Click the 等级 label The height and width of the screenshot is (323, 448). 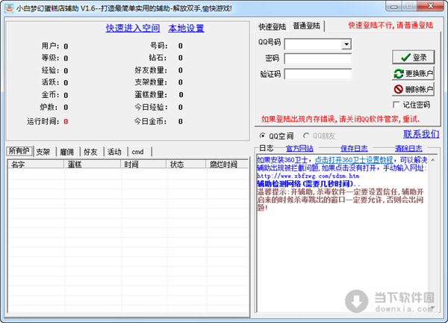50,58
